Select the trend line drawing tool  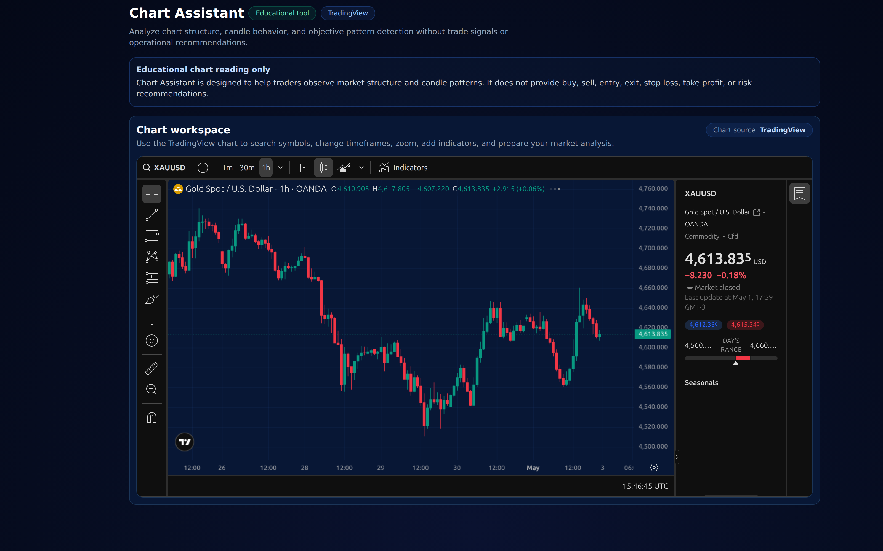coord(151,215)
